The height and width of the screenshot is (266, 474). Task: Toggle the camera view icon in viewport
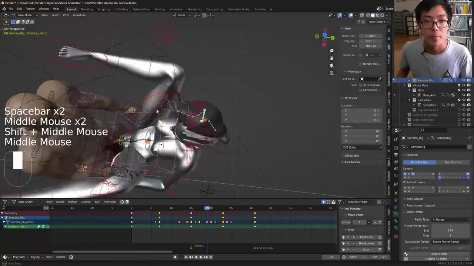(x=331, y=65)
